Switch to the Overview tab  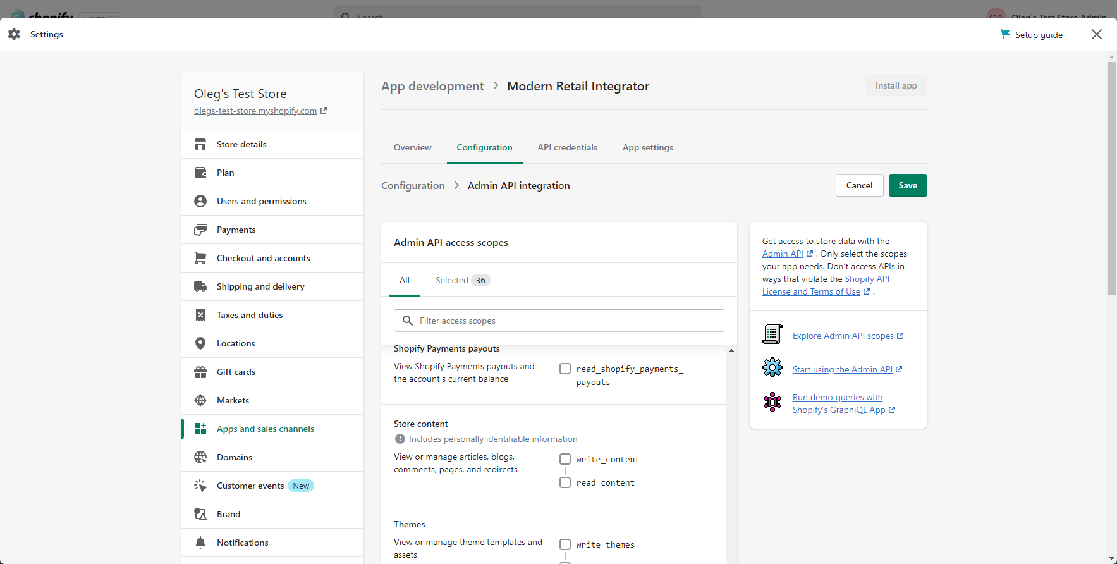413,147
